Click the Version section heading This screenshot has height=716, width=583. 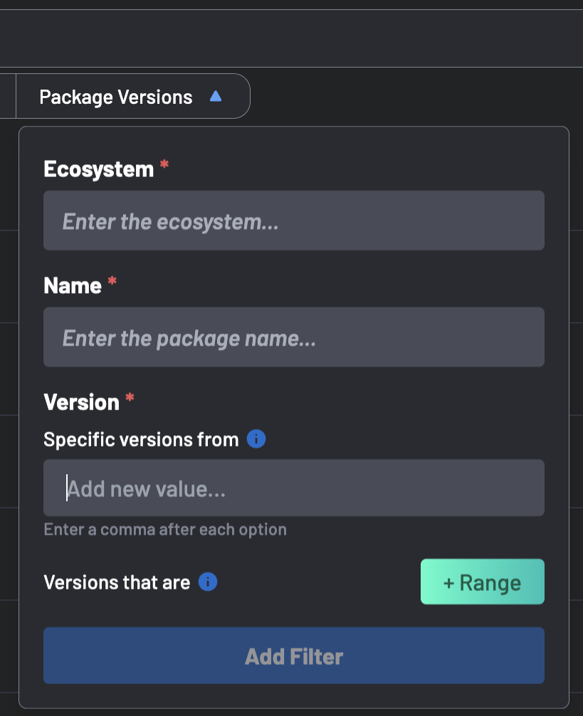tap(81, 402)
